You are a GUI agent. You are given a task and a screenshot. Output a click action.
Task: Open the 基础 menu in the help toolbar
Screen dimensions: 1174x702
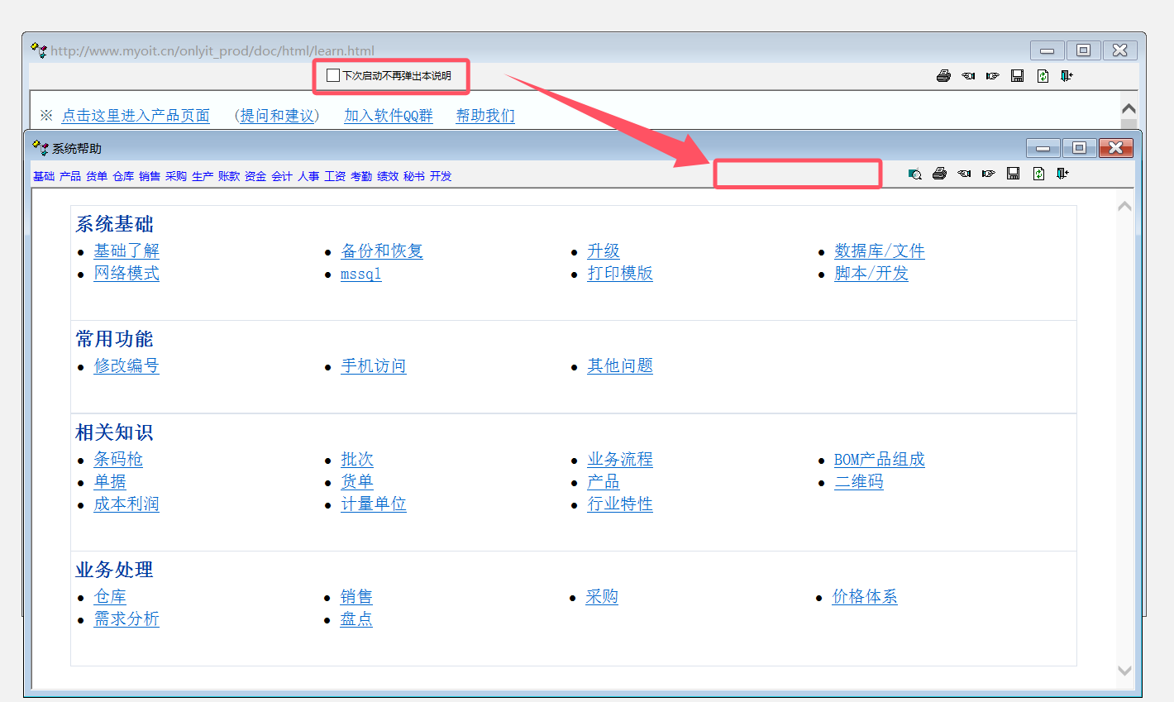pos(44,176)
